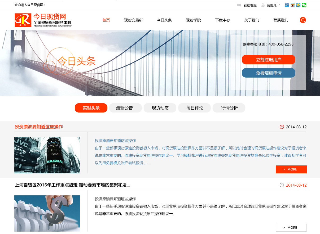Open the Tencent Pengyou share icon
This screenshot has width=320, height=234.
coord(287,5)
